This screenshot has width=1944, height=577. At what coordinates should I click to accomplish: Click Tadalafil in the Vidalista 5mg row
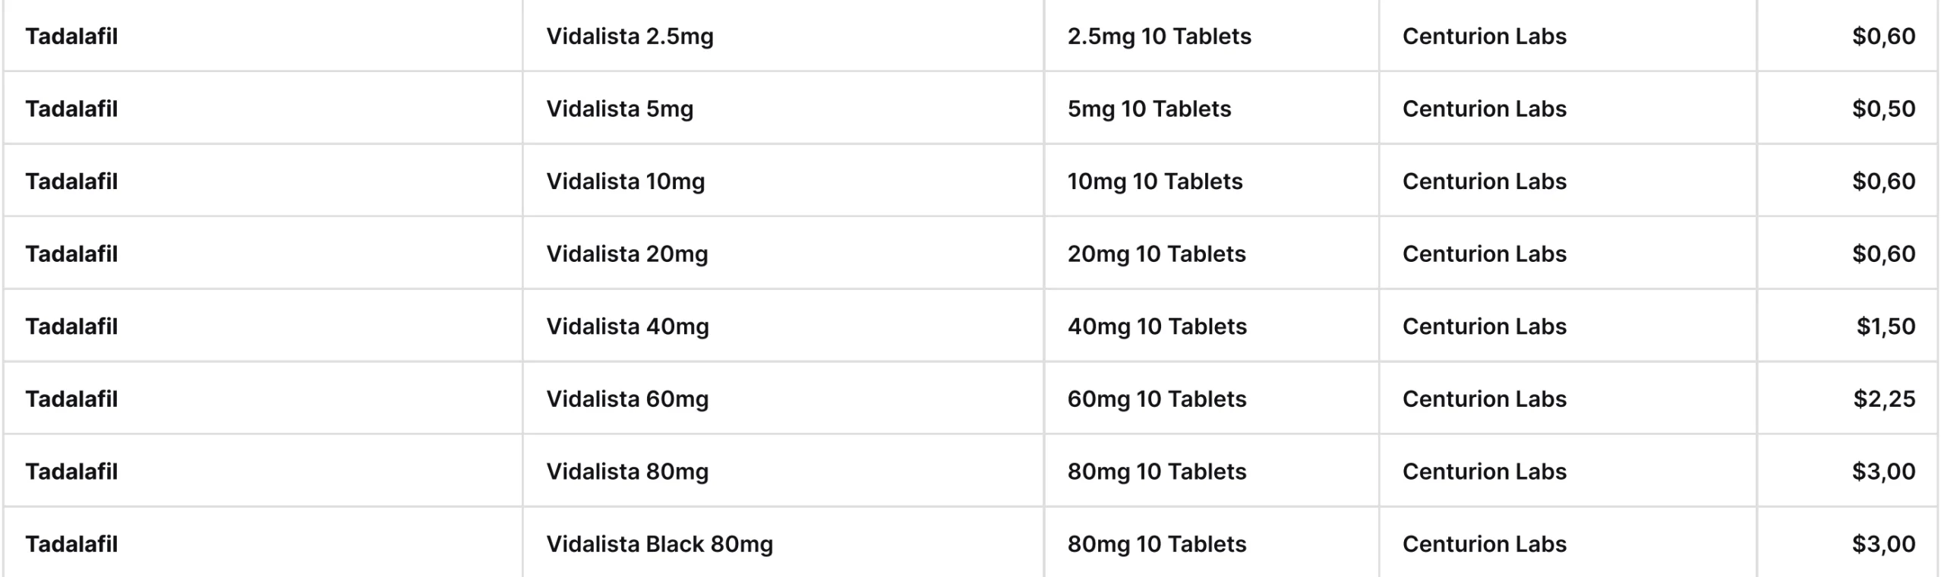(71, 109)
